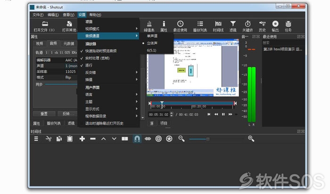This screenshot has height=194, width=330.
Task: Skip to the start of the clip
Action: click(x=209, y=114)
